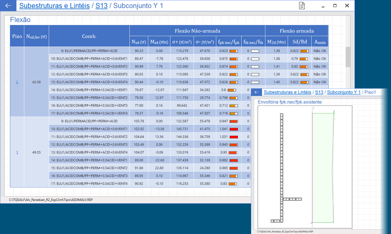Click the back arrow in main window
Viewport: 391px width, 234px height.
pyautogui.click(x=8, y=5)
